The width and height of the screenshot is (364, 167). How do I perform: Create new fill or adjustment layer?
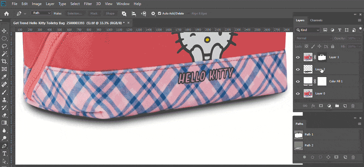(329, 106)
